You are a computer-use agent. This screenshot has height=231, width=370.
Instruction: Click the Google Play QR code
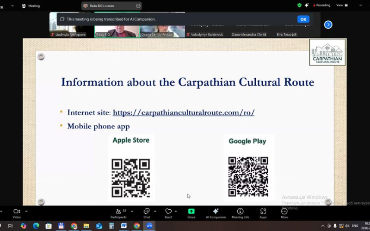coord(248,176)
